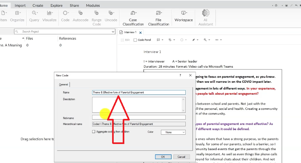Expand the Color dropdown showing None
301x163 pixels.
click(173, 132)
